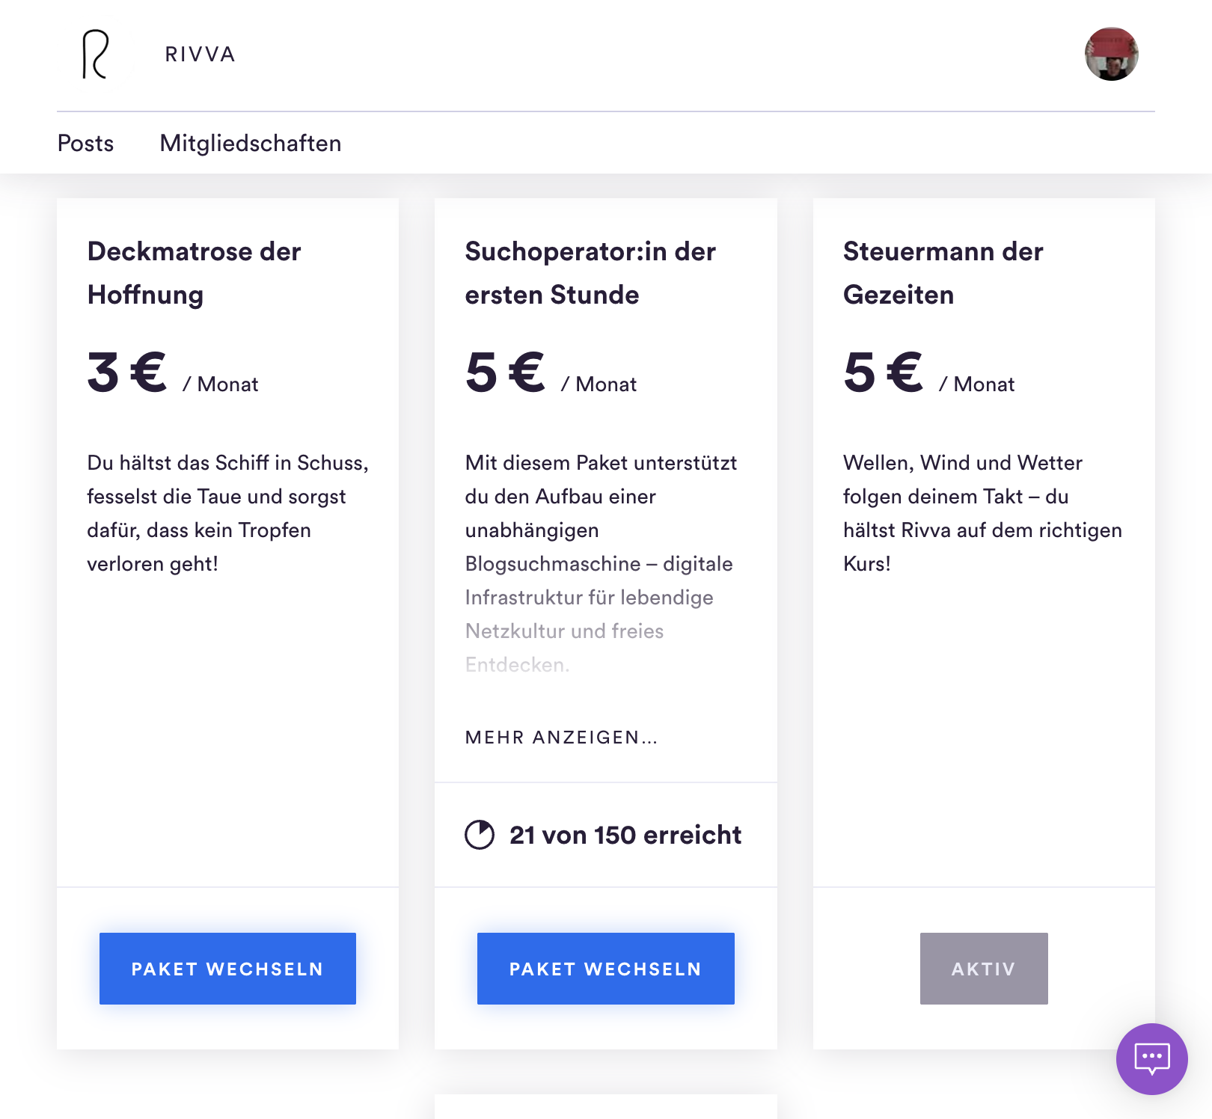Image resolution: width=1212 pixels, height=1119 pixels.
Task: Click the "Wellen, Wind und Wetter" description
Action: 982,513
